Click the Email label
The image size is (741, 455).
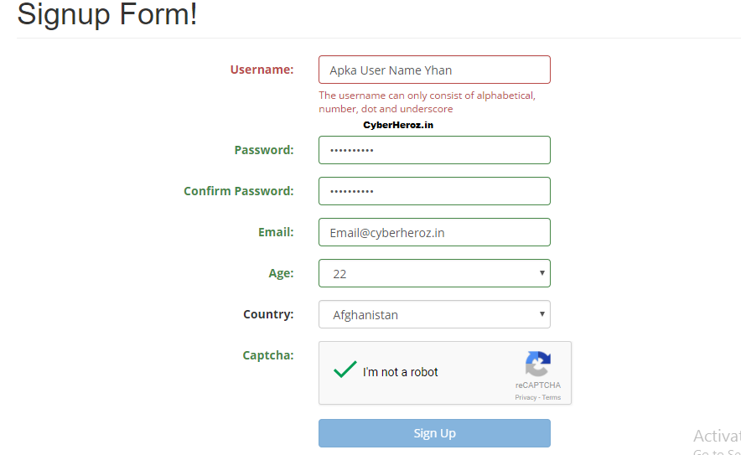coord(276,232)
